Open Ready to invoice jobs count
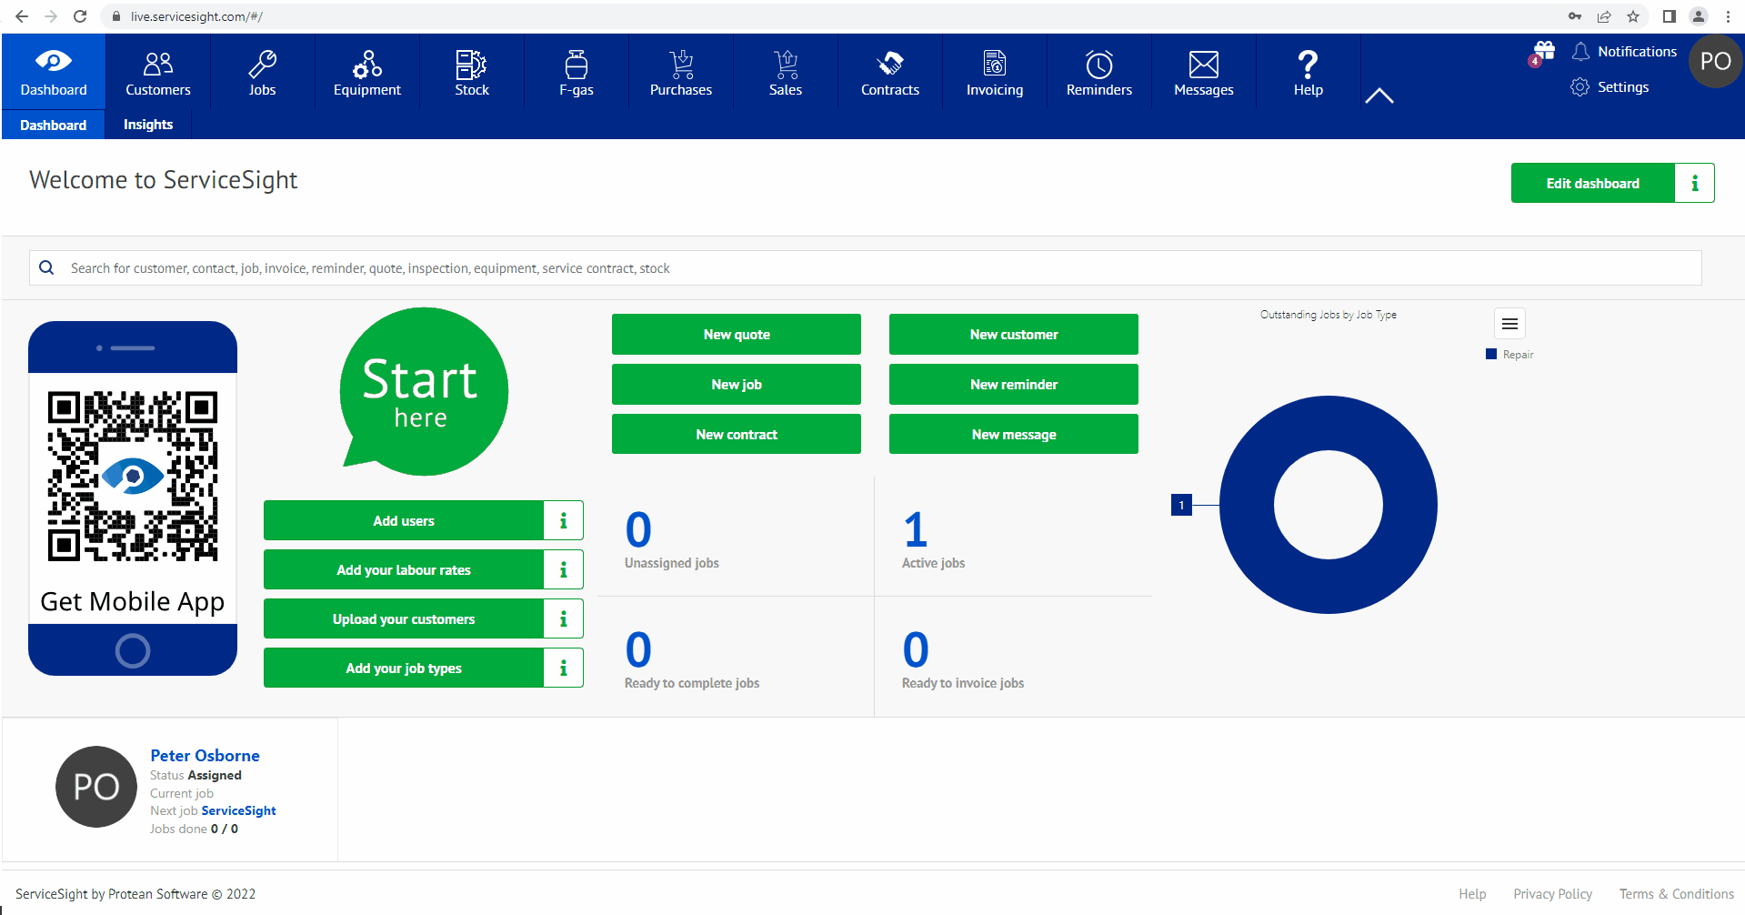1745x915 pixels. click(916, 649)
